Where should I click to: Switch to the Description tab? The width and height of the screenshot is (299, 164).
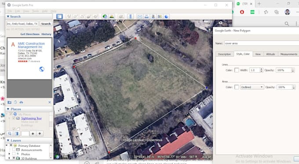pyautogui.click(x=224, y=54)
